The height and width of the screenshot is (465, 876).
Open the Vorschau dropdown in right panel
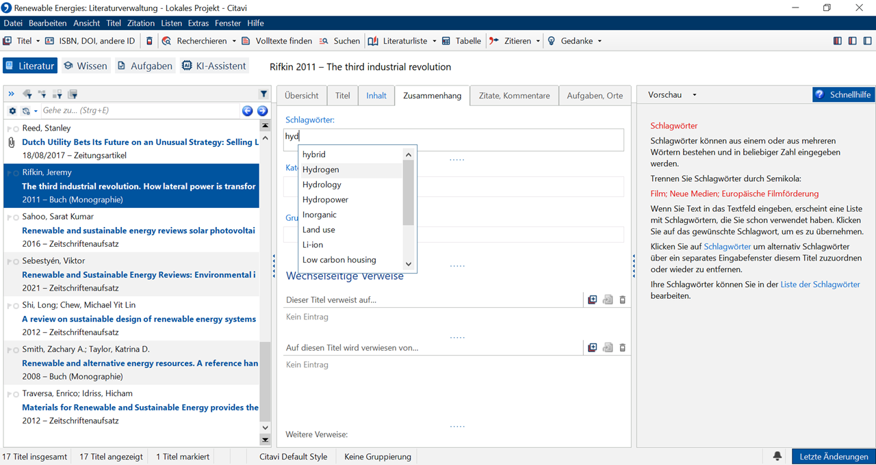694,95
